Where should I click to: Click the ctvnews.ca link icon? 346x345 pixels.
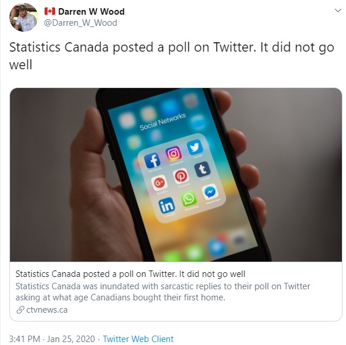tap(20, 310)
